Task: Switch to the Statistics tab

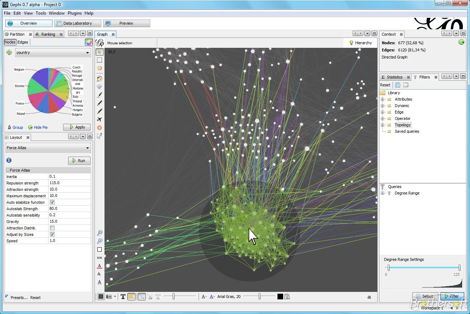Action: [x=394, y=77]
